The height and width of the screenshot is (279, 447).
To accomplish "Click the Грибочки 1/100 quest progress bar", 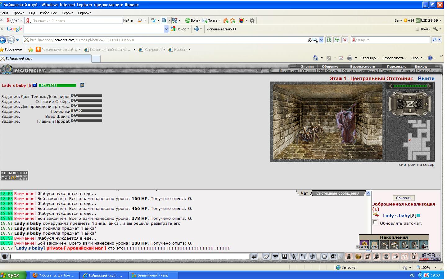I will point(87,111).
